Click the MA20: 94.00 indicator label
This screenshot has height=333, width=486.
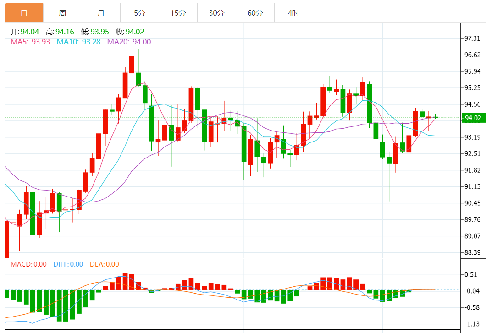129,42
